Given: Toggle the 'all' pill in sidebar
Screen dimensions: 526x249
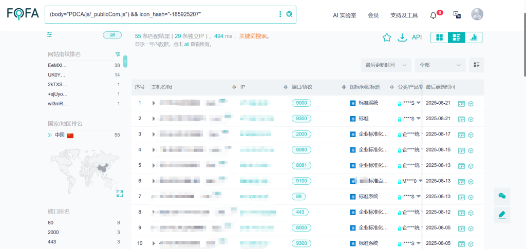Looking at the screenshot, I should tap(112, 35).
